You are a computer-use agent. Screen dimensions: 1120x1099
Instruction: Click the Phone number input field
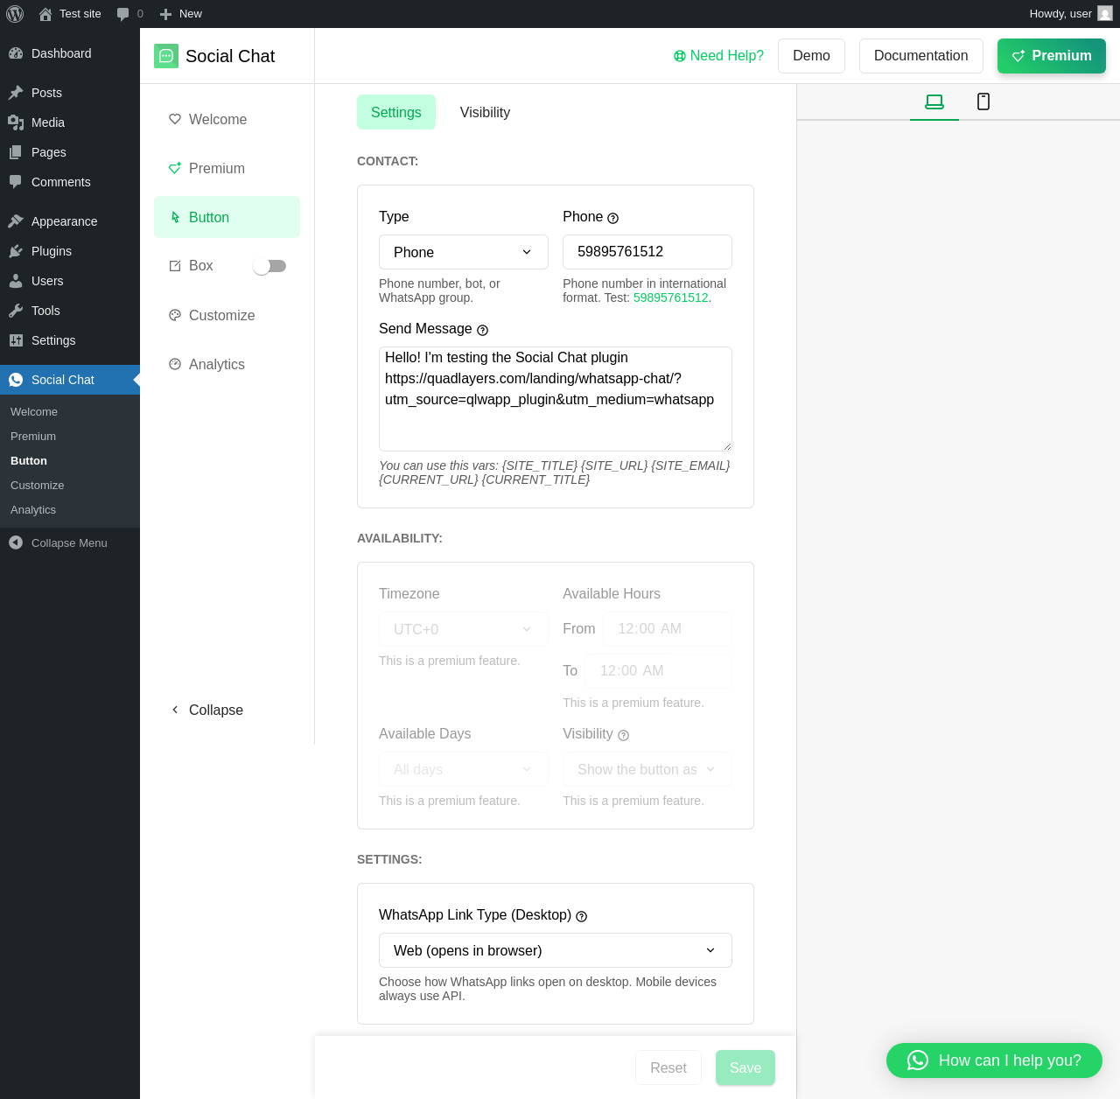point(647,252)
